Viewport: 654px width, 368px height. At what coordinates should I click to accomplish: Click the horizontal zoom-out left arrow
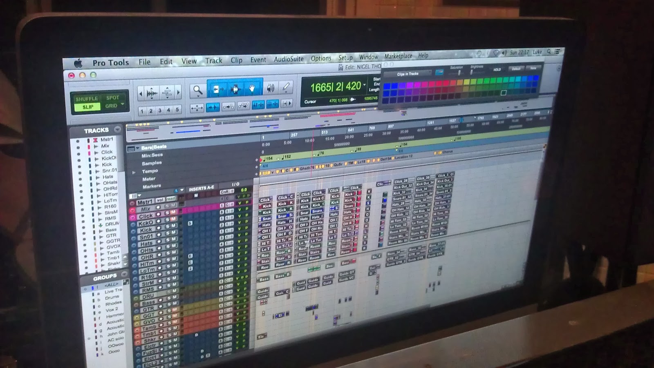click(x=141, y=94)
